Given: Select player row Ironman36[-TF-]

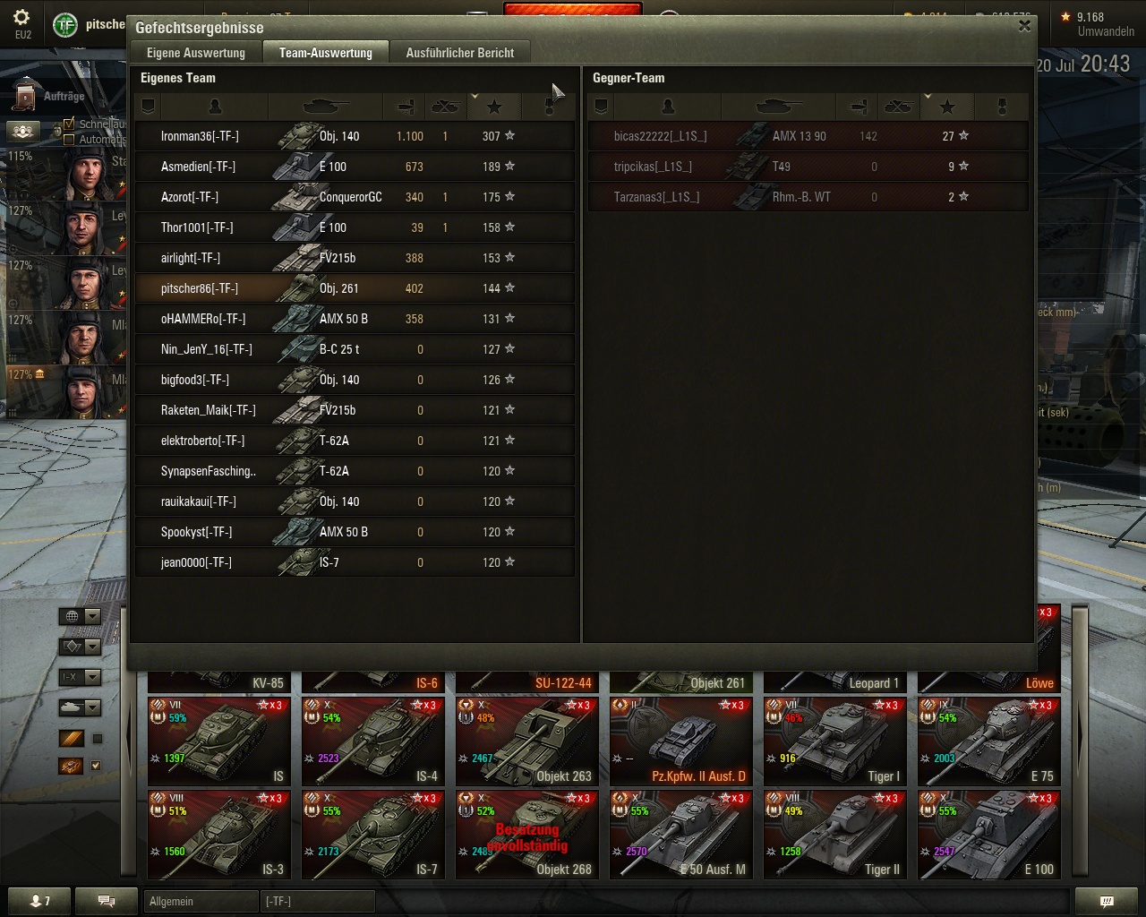Looking at the screenshot, I should pyautogui.click(x=355, y=136).
